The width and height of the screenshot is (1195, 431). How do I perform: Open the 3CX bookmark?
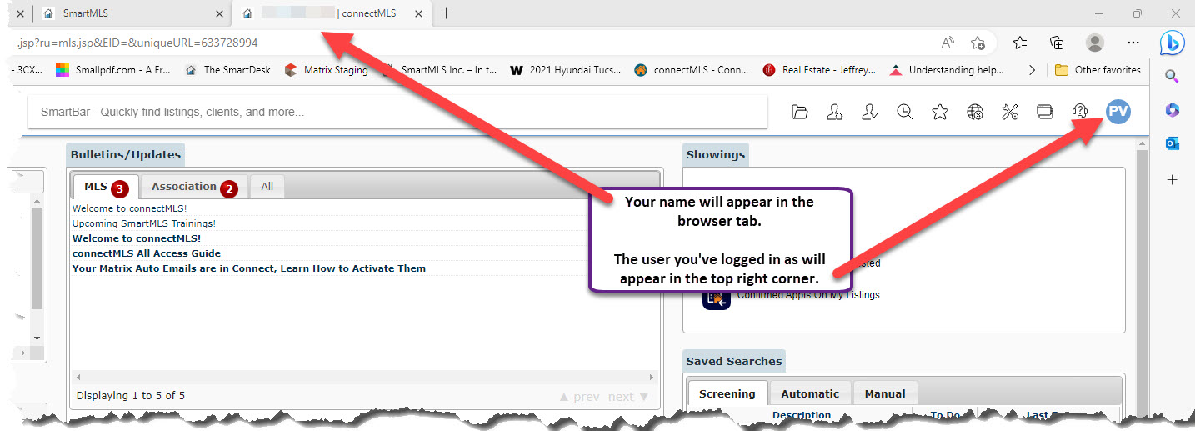25,70
